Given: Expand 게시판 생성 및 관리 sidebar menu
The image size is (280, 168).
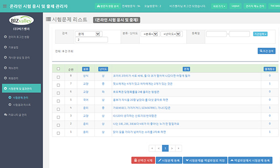Looking at the screenshot, I should [x=19, y=58].
